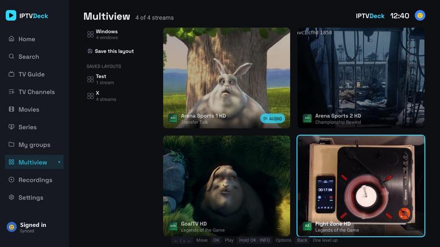Click the Back hint key

coord(302,240)
